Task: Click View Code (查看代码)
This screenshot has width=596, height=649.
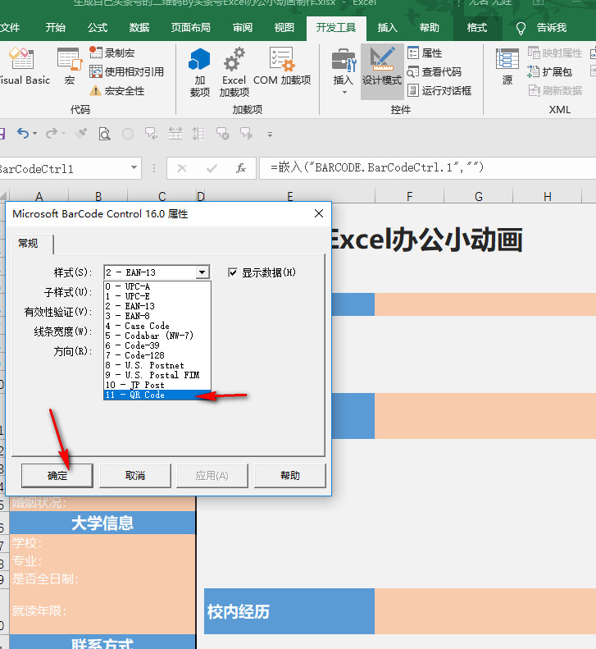Action: 434,71
